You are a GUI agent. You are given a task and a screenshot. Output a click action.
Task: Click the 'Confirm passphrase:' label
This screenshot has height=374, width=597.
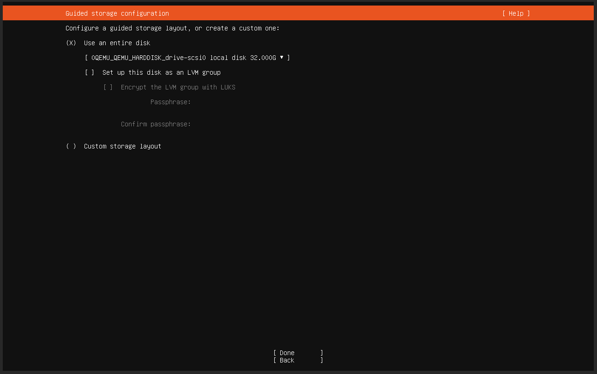pyautogui.click(x=156, y=124)
